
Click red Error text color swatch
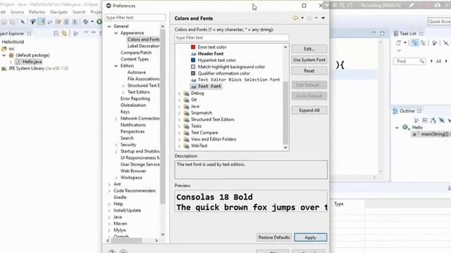[193, 47]
